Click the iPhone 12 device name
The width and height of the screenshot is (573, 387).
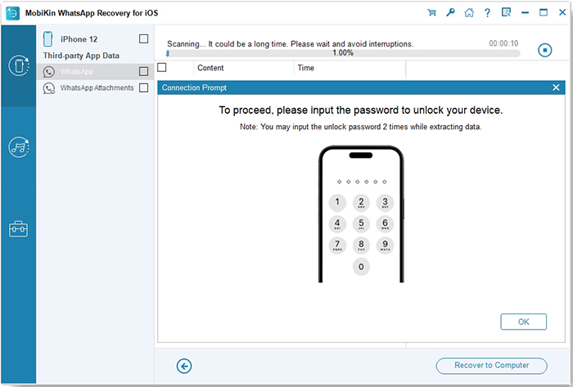[79, 39]
